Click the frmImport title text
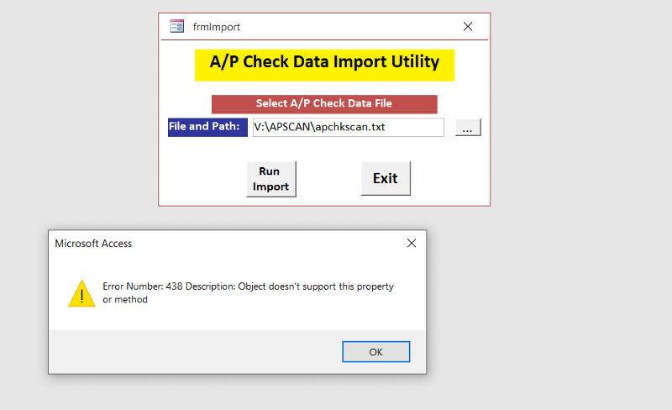Viewport: 672px width, 410px height. tap(217, 27)
